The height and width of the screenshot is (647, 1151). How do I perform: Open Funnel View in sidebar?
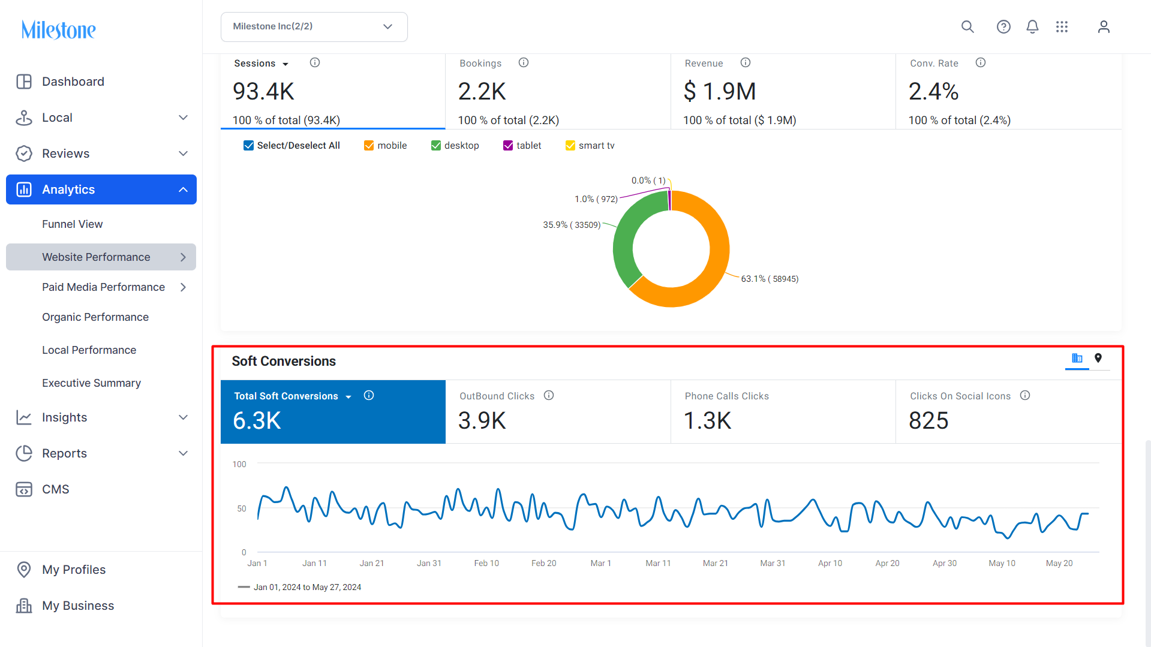(x=72, y=224)
